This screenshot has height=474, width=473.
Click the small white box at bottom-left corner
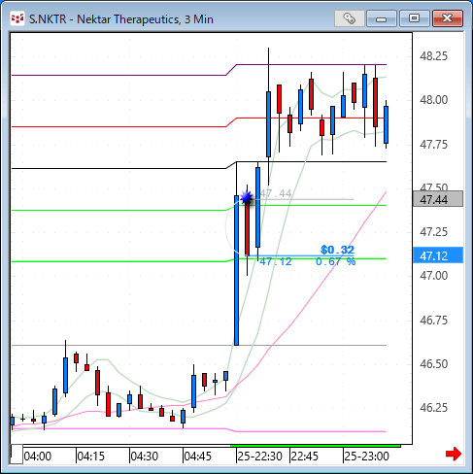tap(17, 455)
